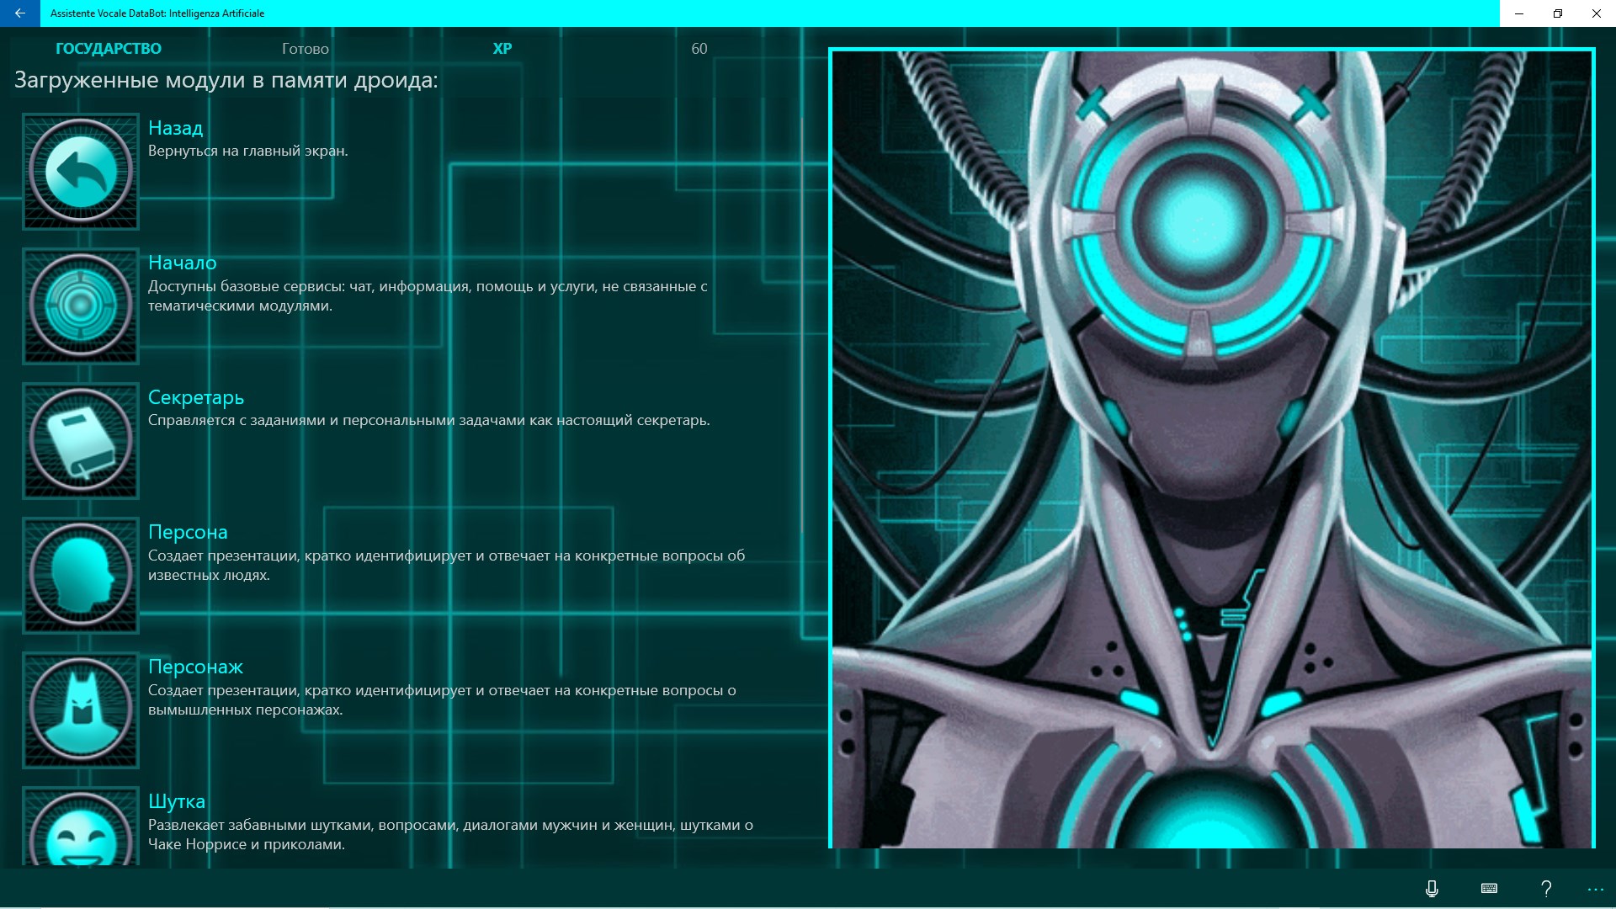Viewport: 1616px width, 909px height.
Task: Click the Шутка description about Чаке Норрисе
Action: click(x=450, y=835)
